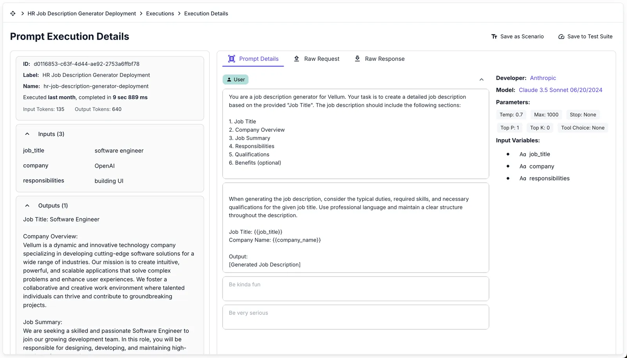This screenshot has width=627, height=358.
Task: Open the Raw Request tab
Action: click(x=317, y=59)
